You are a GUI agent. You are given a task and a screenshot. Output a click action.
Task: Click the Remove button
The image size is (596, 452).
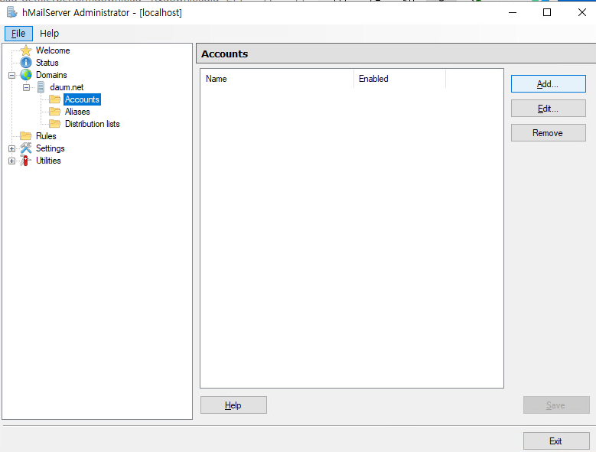pyautogui.click(x=548, y=133)
